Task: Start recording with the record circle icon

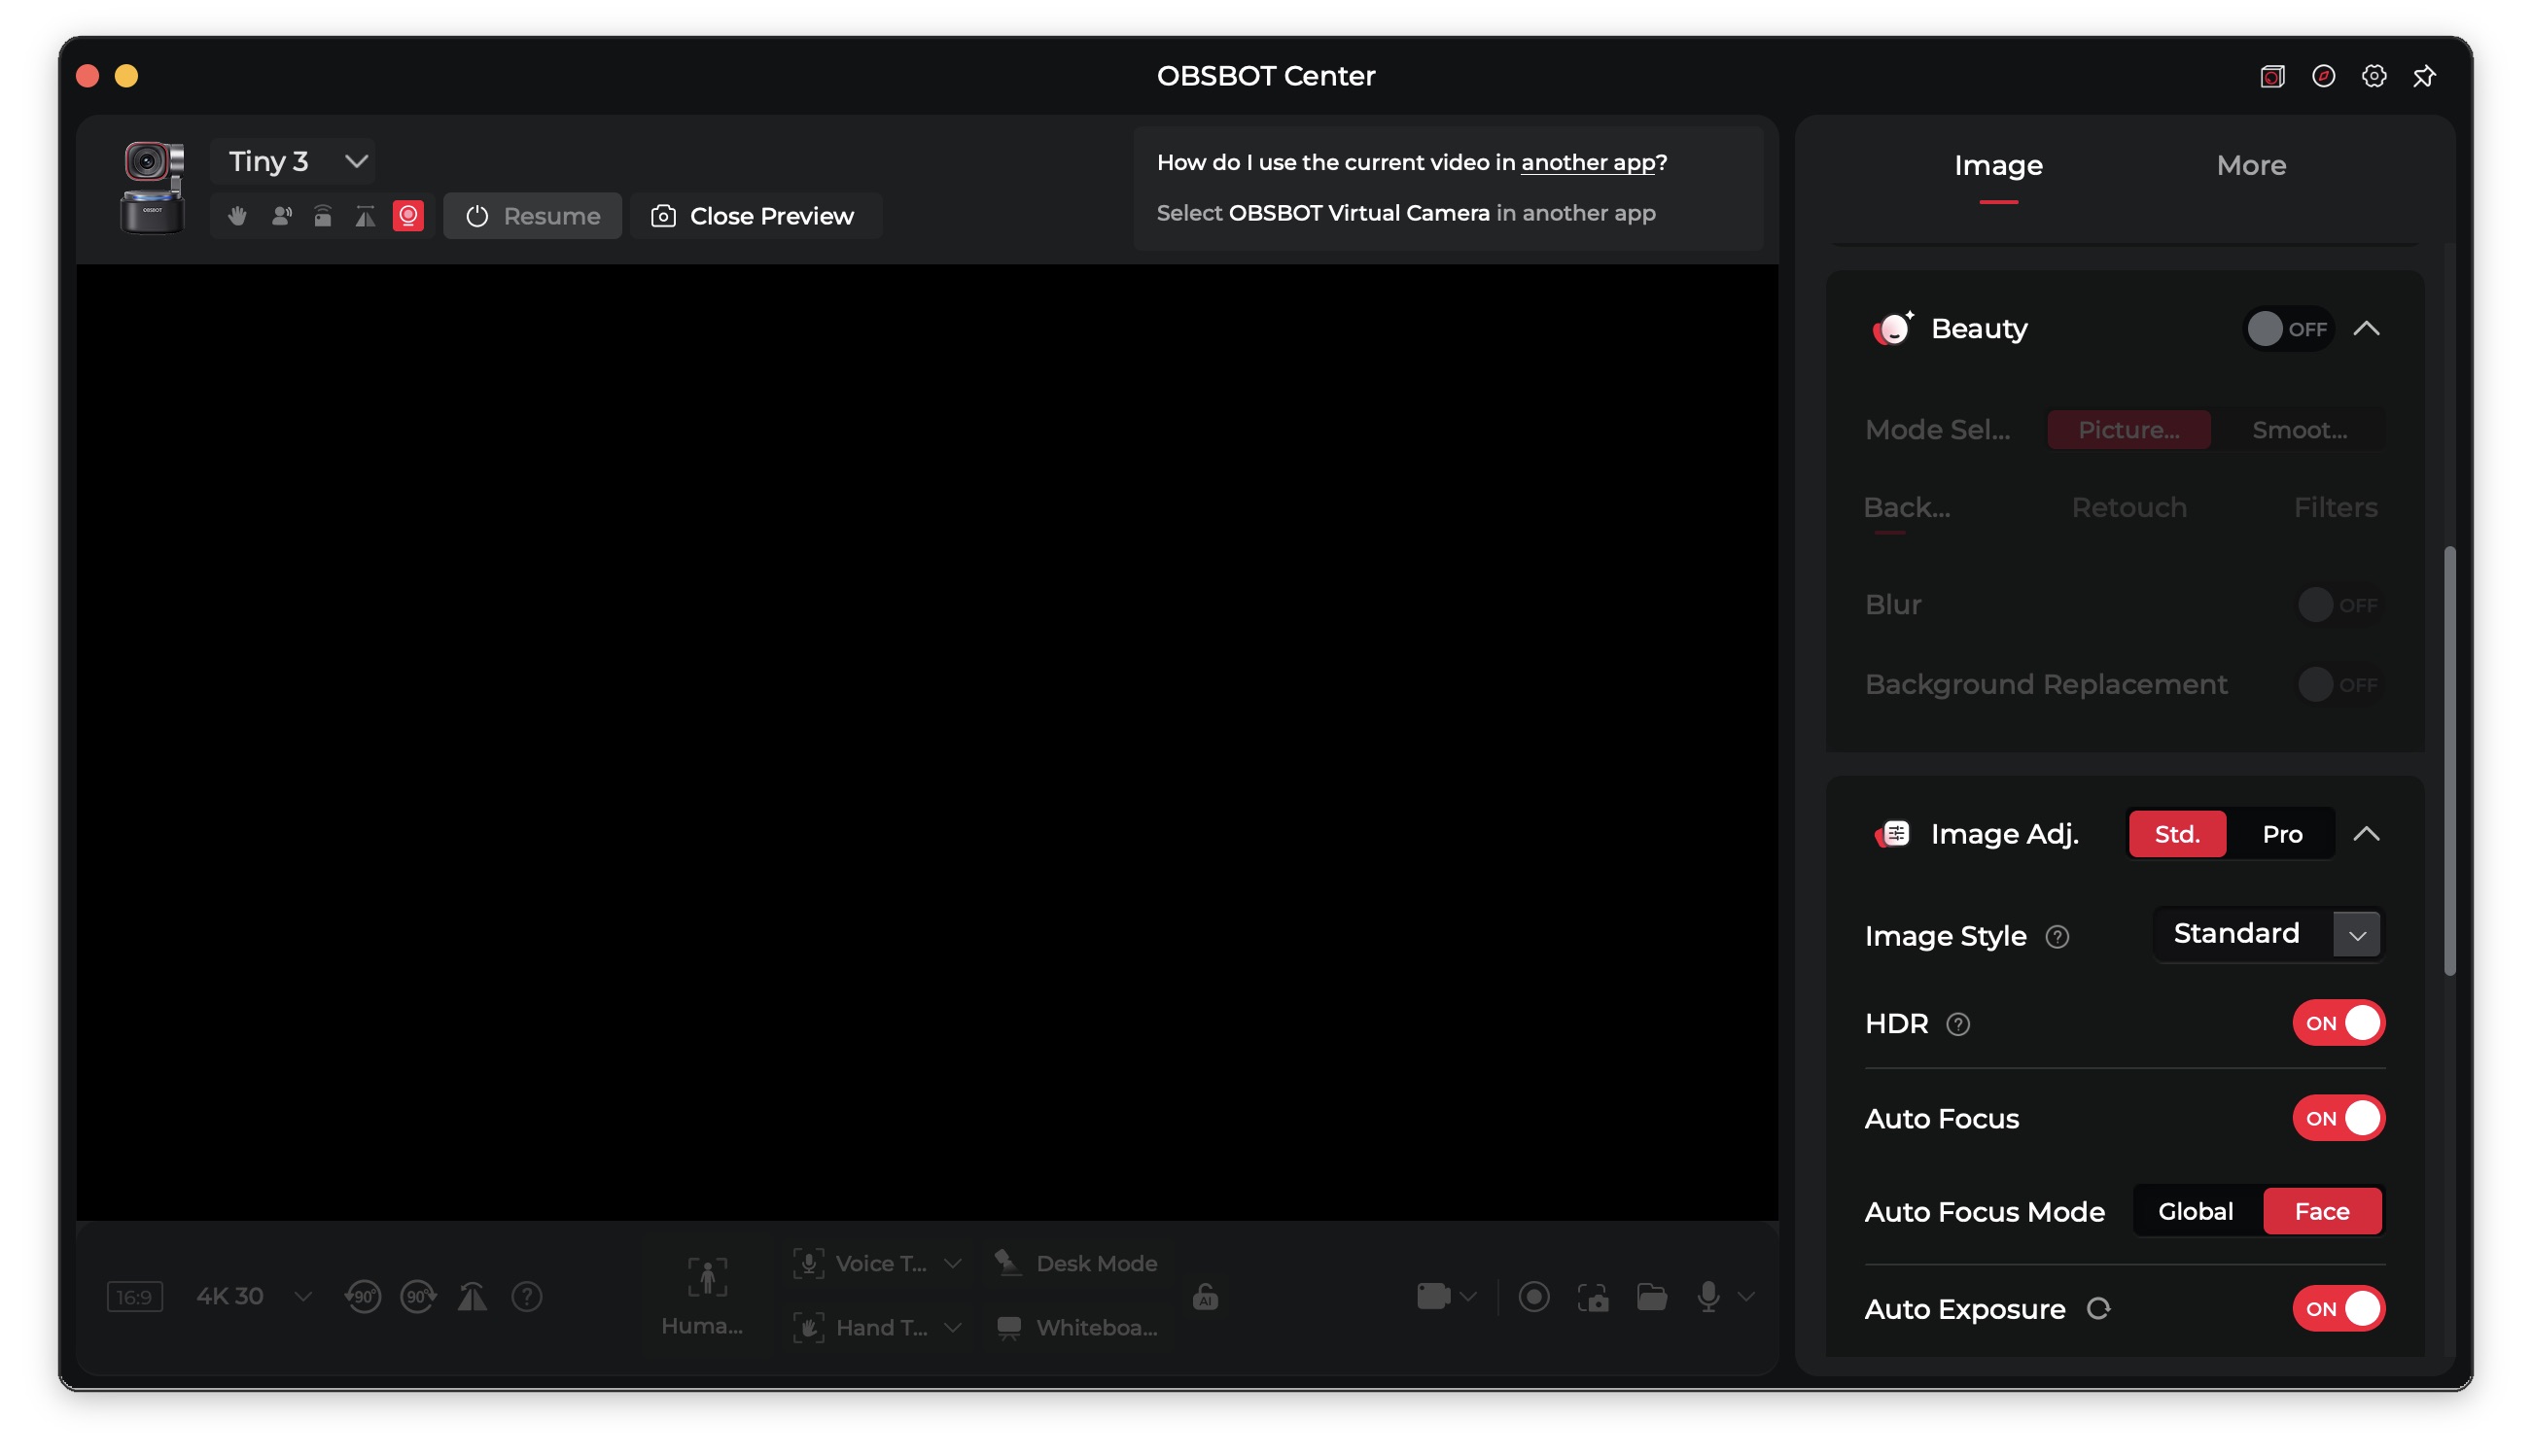Action: coord(1533,1297)
